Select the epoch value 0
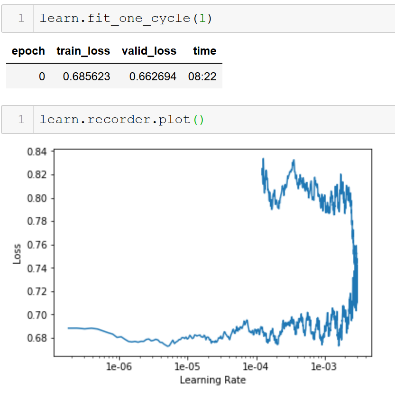395x402 pixels. (x=42, y=77)
